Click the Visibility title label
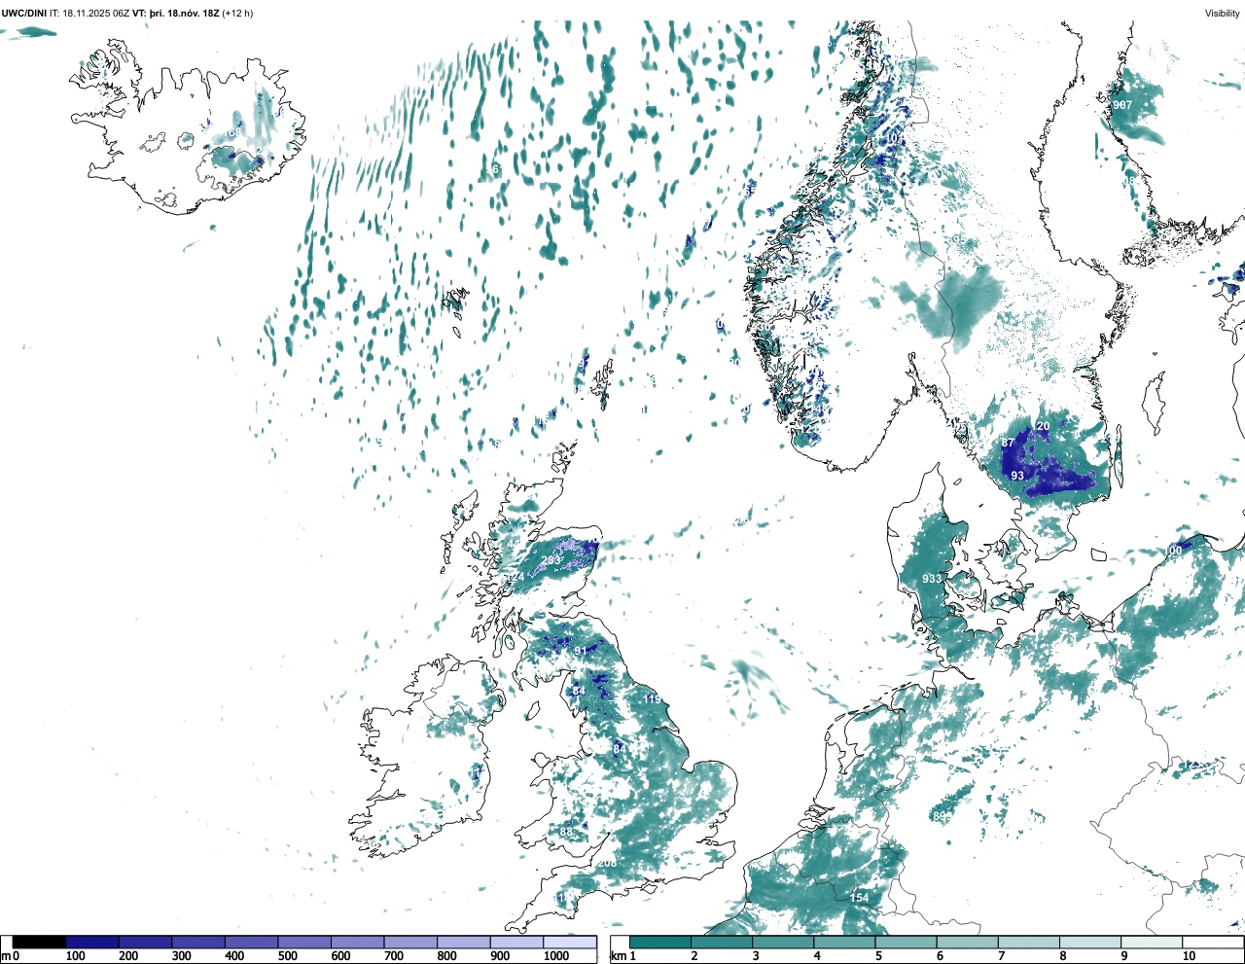Viewport: 1245px width, 964px height. pyautogui.click(x=1222, y=13)
